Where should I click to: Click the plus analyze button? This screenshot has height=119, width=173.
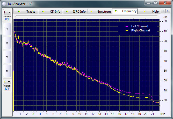[x=7, y=29]
